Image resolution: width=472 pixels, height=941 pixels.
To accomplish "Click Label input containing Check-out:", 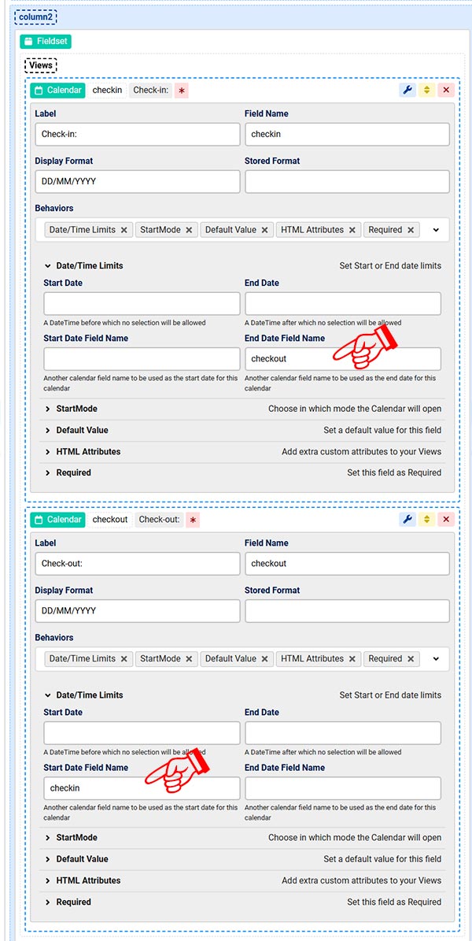I will (138, 564).
